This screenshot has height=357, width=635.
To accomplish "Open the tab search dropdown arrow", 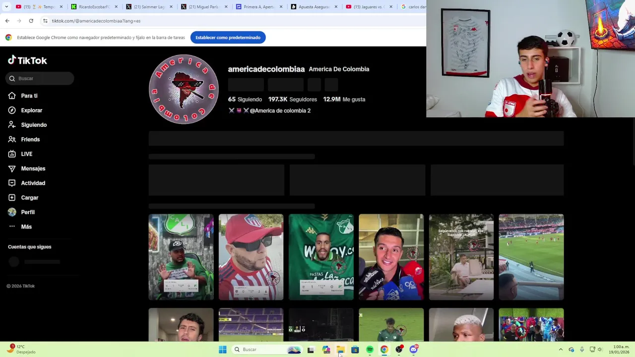I will pyautogui.click(x=6, y=6).
